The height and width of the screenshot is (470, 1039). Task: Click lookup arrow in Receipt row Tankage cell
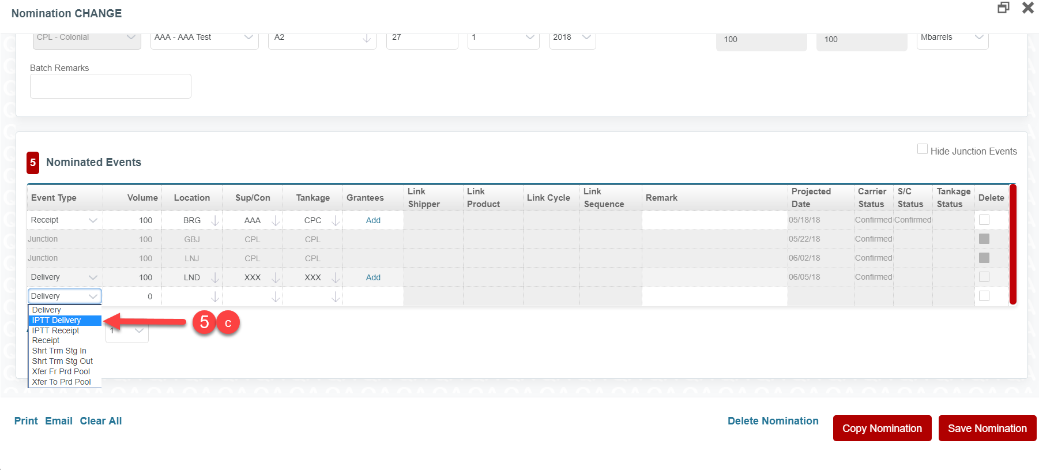click(x=336, y=220)
